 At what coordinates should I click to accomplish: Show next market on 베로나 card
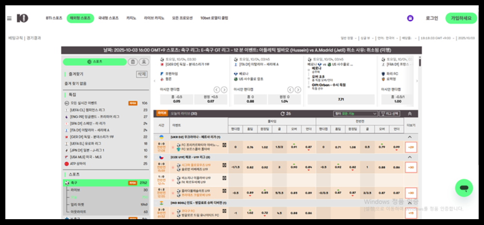(298, 90)
